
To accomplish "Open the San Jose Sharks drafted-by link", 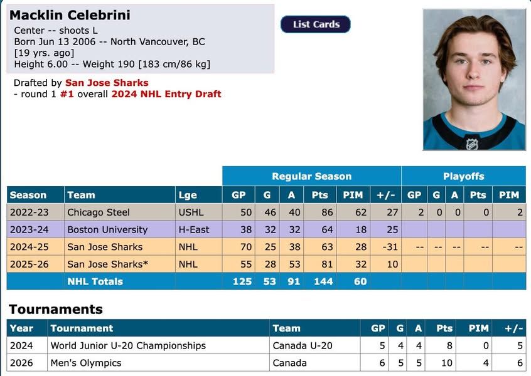I will tap(107, 83).
